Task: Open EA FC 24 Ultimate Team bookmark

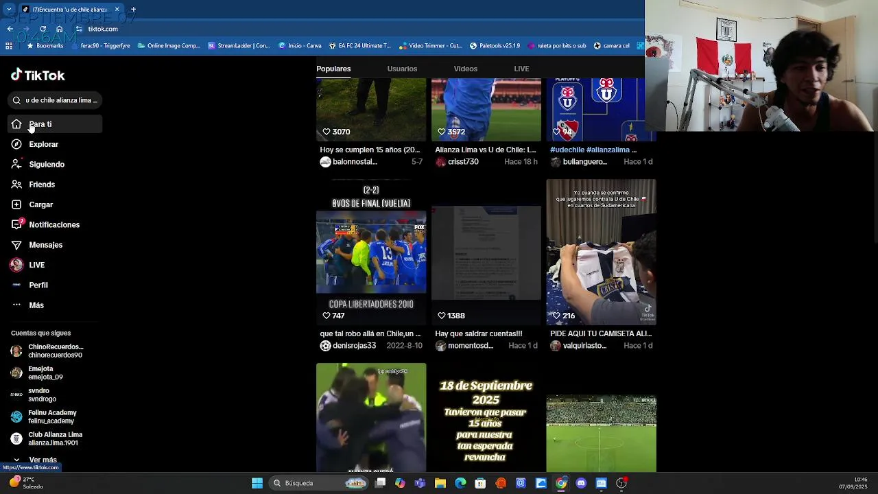Action: [x=359, y=46]
